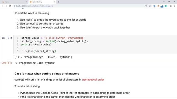Open the blue printer extension icon
177x99 pixels.
(x=162, y=6)
